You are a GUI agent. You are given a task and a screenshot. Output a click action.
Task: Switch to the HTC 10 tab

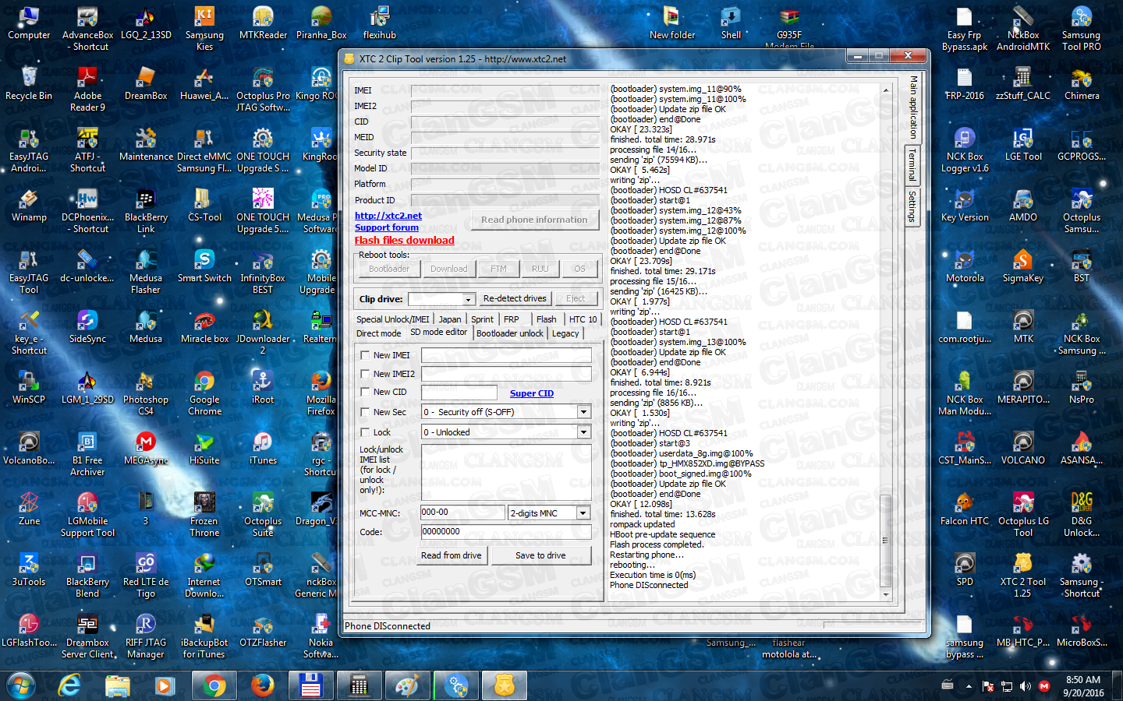pyautogui.click(x=583, y=319)
